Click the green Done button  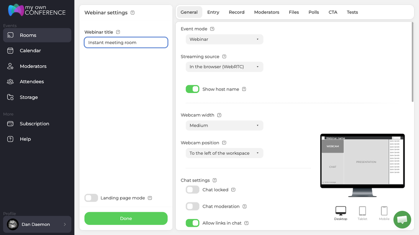126,219
